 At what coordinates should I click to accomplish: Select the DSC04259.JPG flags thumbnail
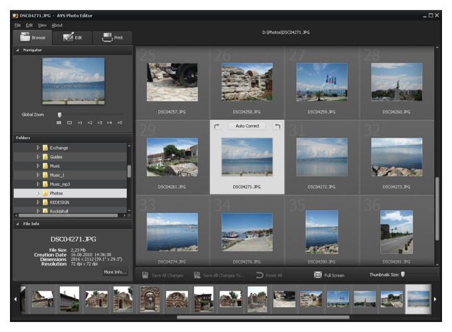[322, 82]
